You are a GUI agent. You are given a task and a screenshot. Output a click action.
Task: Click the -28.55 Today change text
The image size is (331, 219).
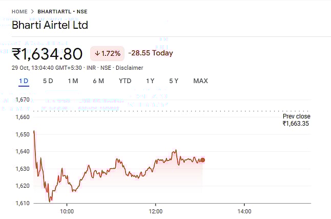(151, 53)
